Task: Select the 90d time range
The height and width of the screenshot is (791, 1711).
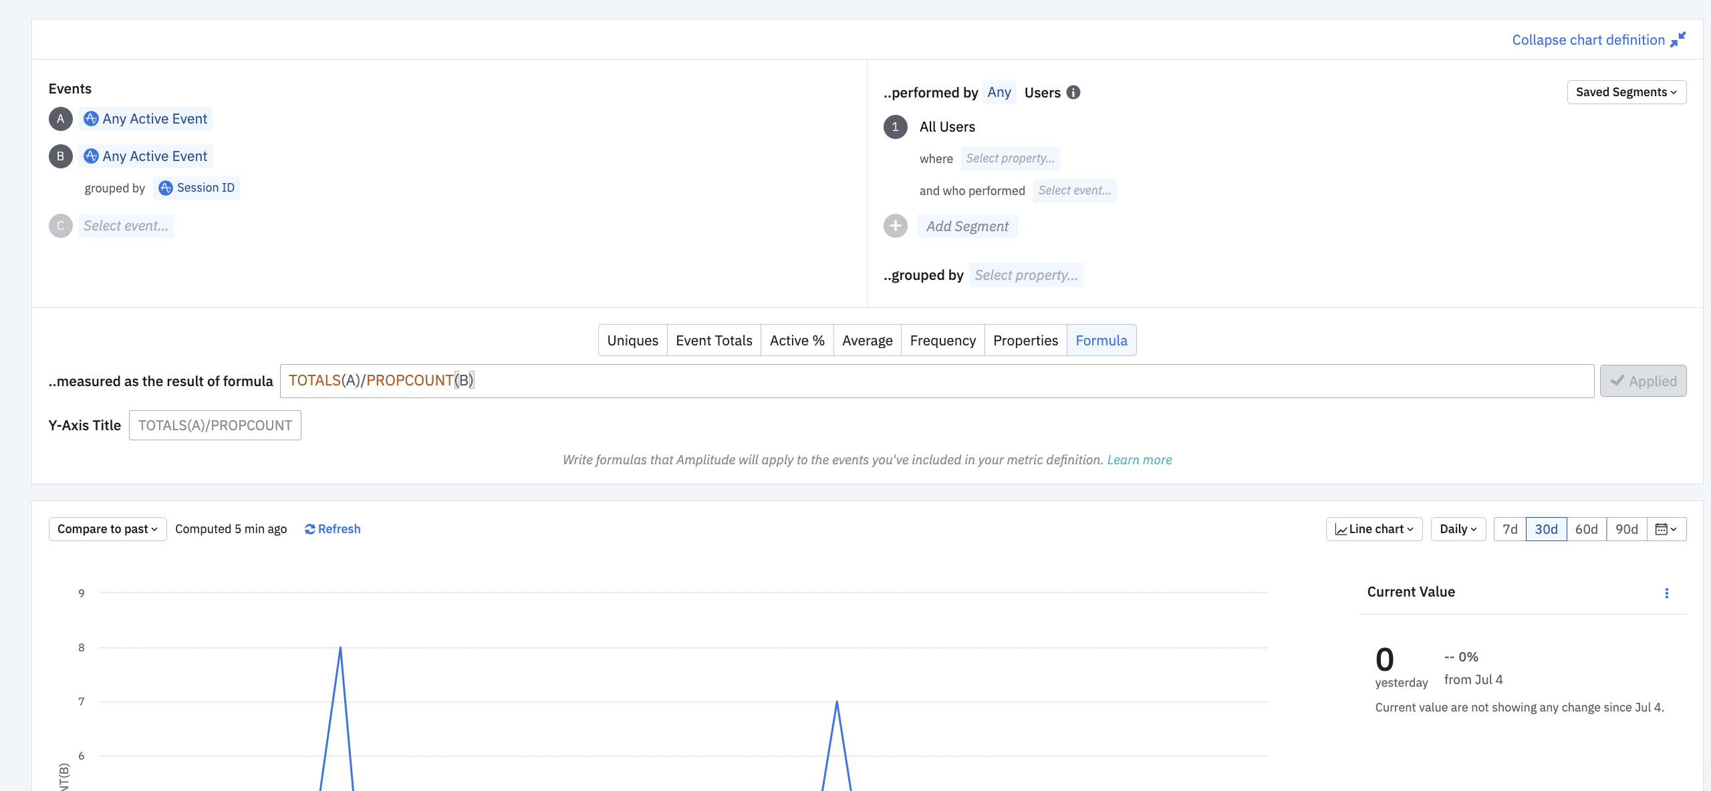Action: tap(1626, 529)
